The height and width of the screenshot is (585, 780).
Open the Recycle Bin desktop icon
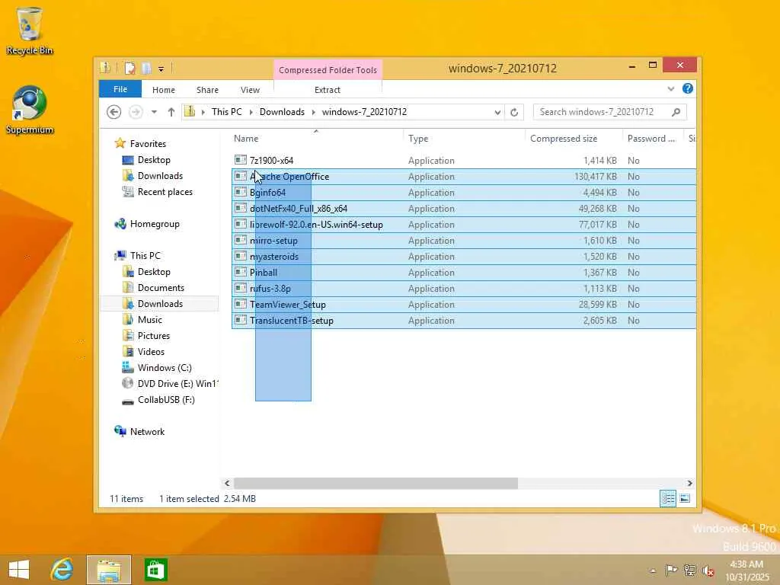tap(30, 30)
